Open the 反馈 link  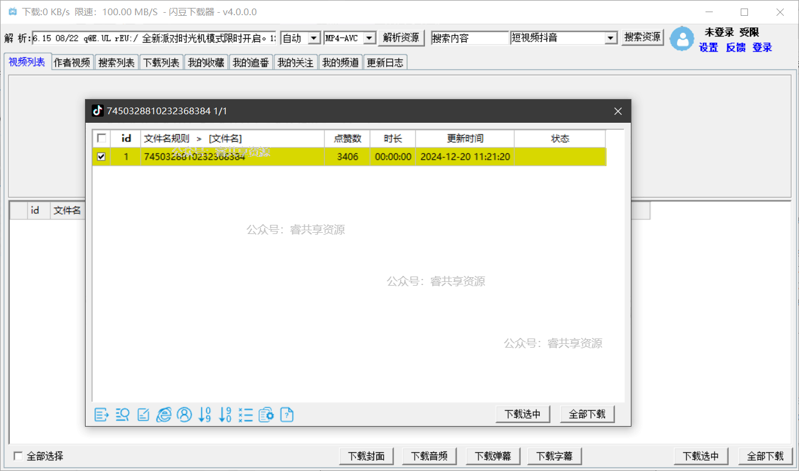click(x=736, y=47)
